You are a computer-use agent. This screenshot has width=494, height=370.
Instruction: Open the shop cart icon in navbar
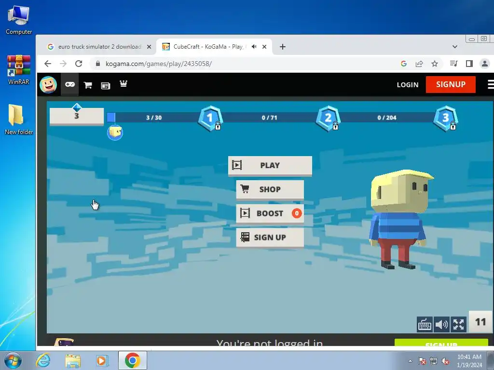tap(88, 85)
